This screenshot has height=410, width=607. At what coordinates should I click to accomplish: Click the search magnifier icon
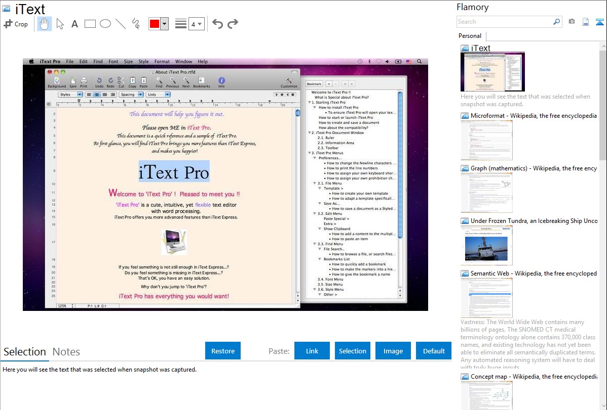pyautogui.click(x=557, y=22)
